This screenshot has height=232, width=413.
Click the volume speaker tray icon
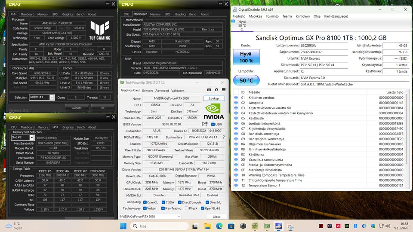coord(388,226)
